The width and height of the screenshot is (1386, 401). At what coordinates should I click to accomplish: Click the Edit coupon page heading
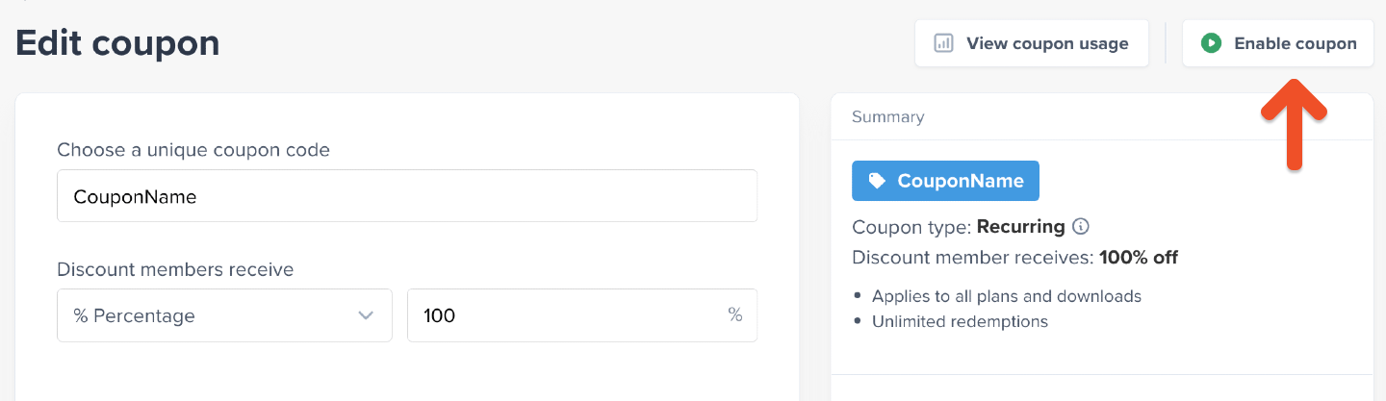pos(117,43)
